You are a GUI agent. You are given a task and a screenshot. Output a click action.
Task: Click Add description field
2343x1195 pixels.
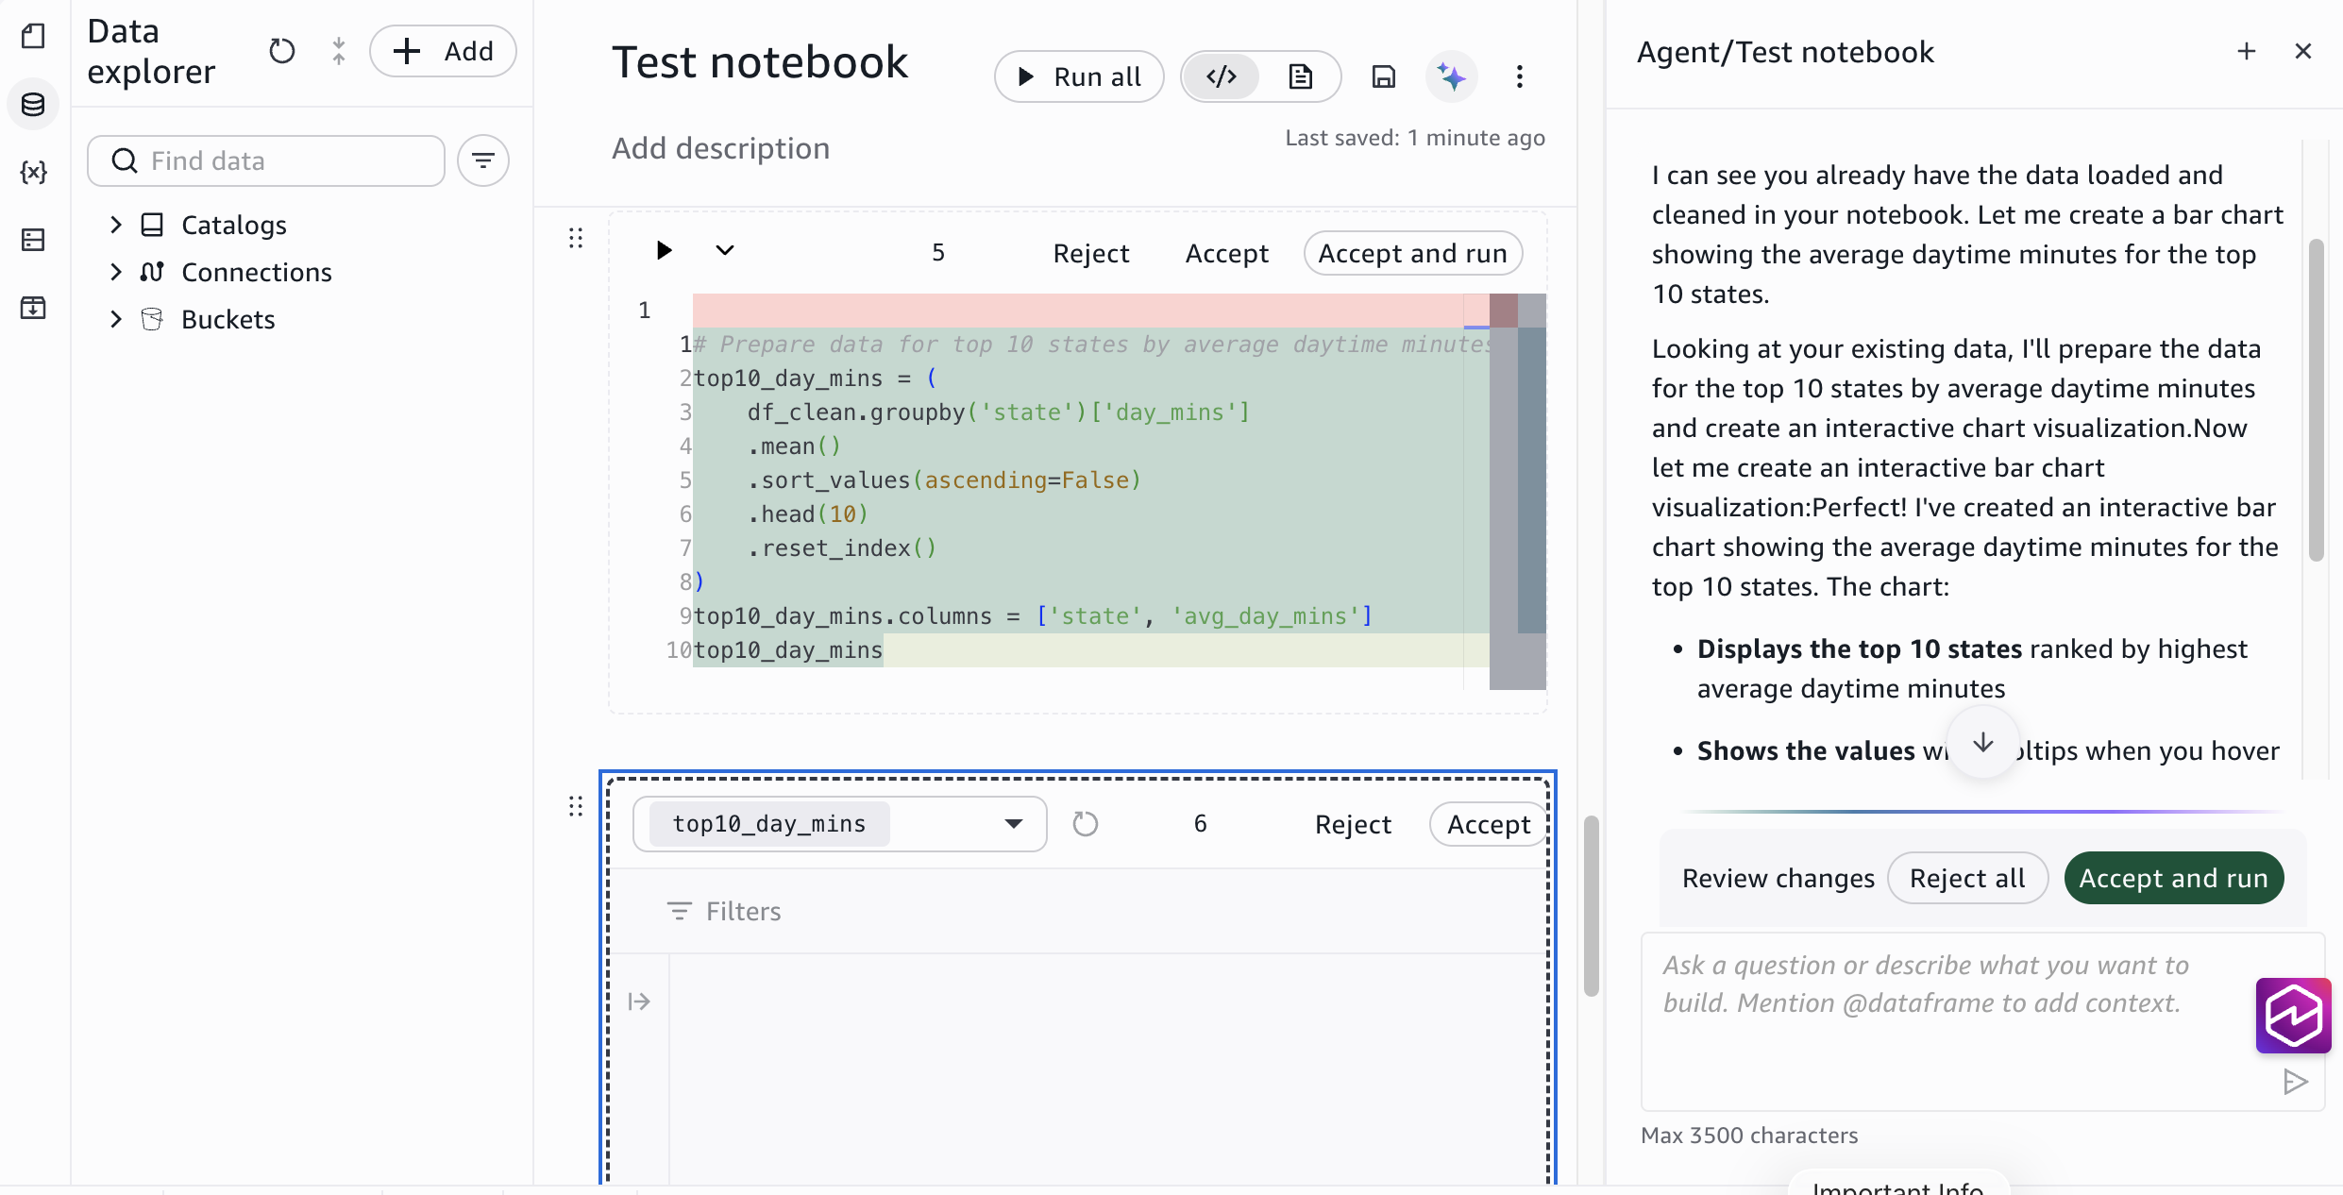(x=721, y=148)
